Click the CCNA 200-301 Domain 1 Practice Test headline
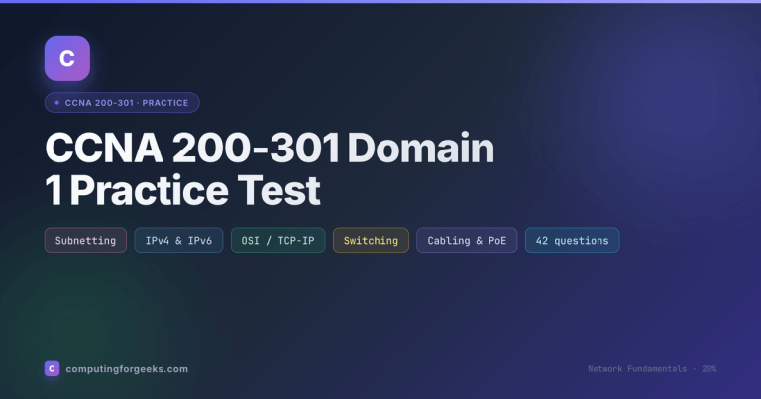 (270, 168)
